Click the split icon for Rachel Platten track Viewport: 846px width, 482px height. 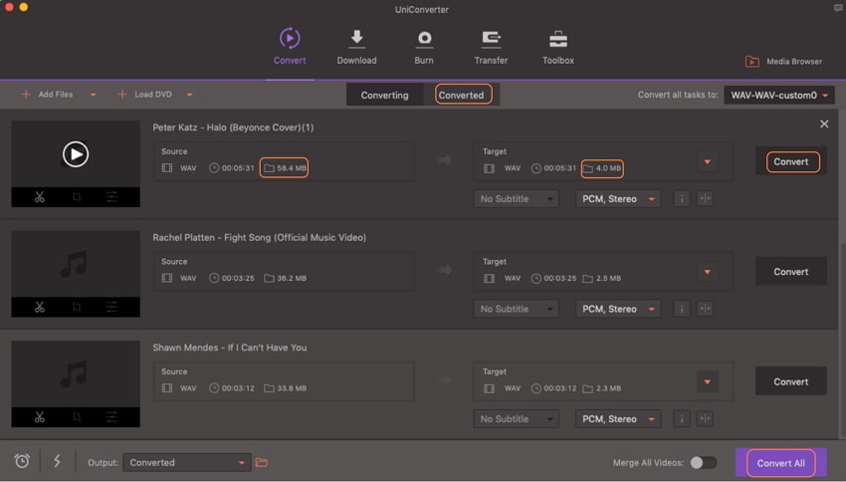[x=706, y=309]
